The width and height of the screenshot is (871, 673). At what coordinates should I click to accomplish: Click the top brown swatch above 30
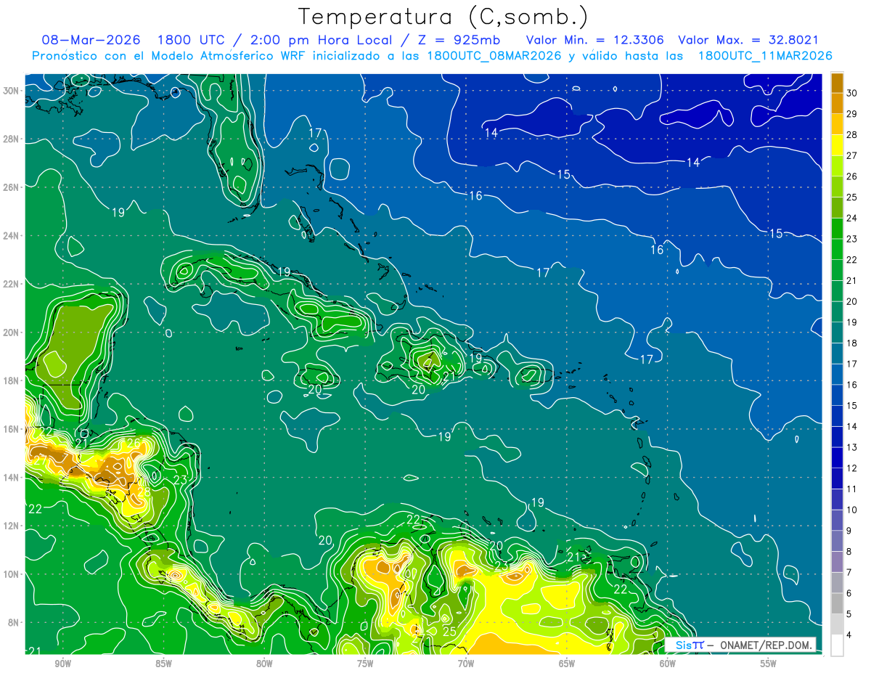[837, 83]
